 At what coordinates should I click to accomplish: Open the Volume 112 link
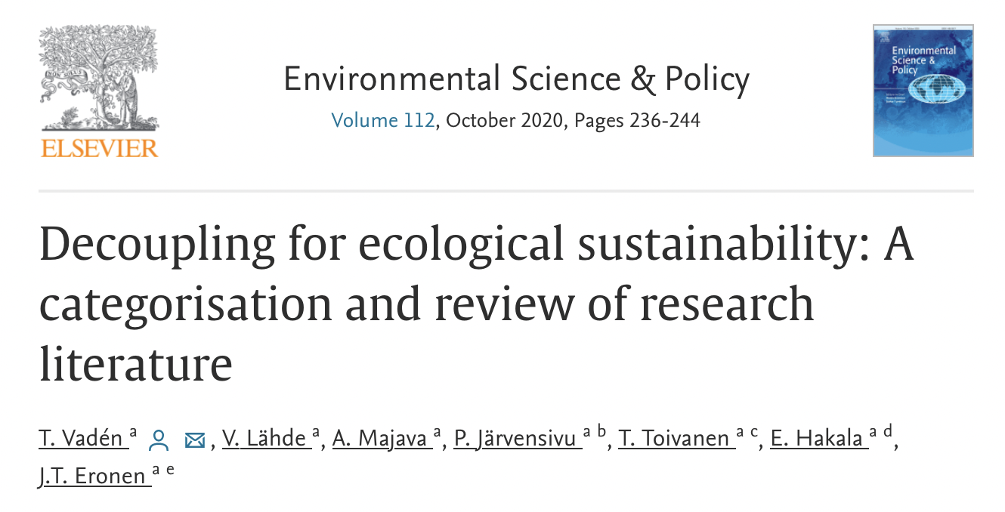click(383, 120)
